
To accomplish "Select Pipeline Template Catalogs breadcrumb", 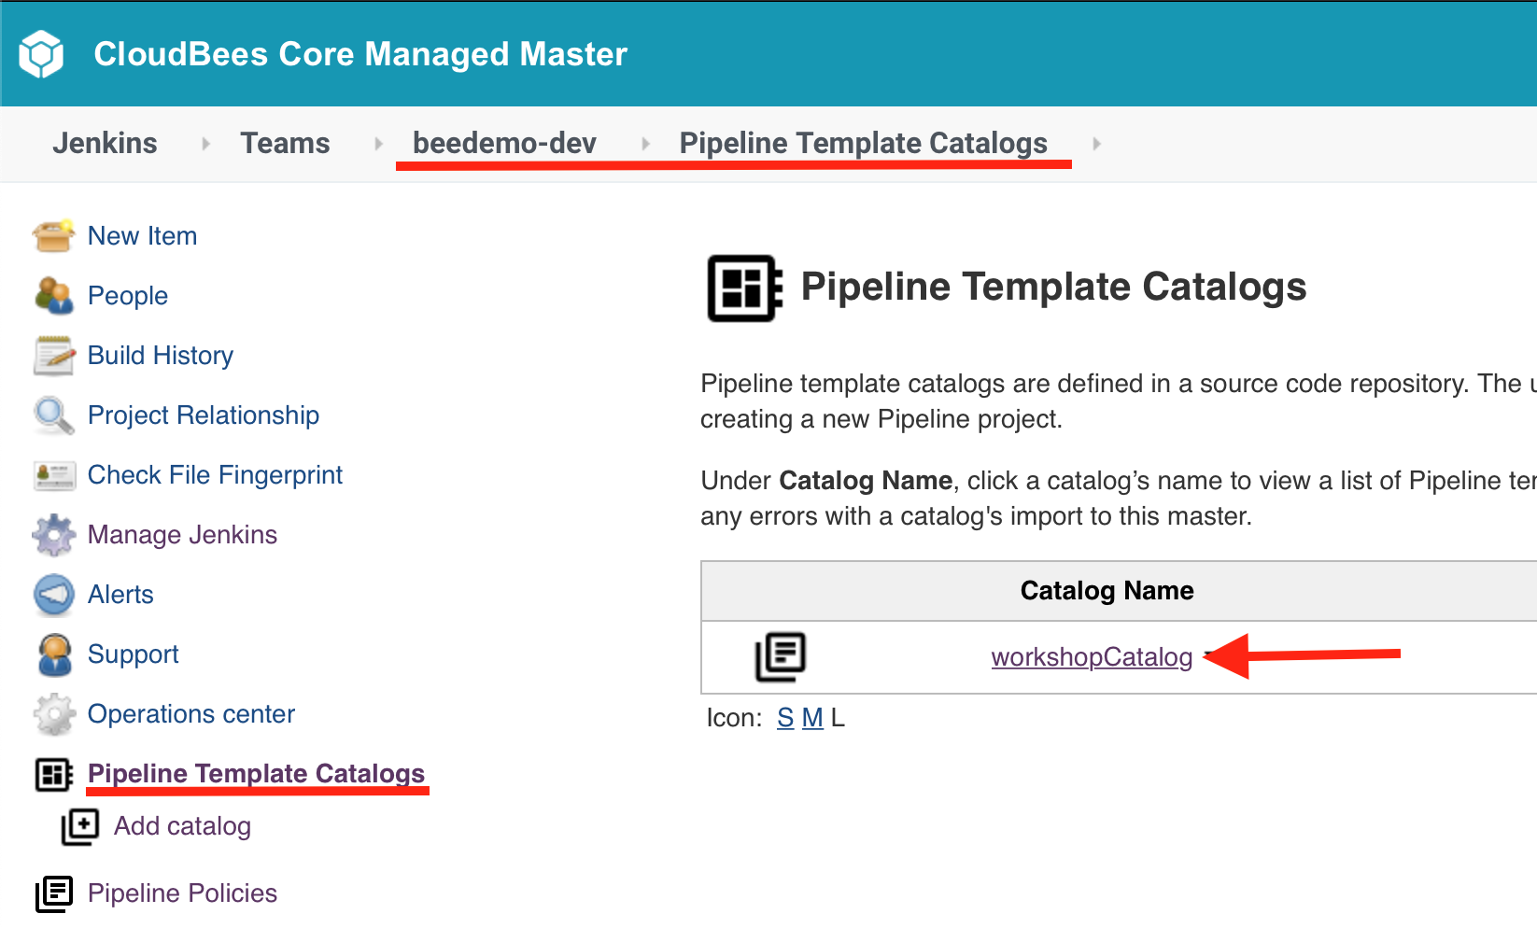I will point(863,143).
